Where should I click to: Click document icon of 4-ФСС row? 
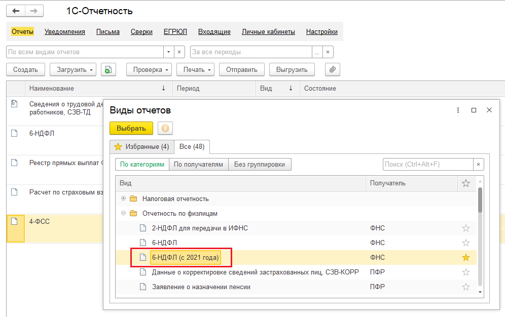click(14, 221)
